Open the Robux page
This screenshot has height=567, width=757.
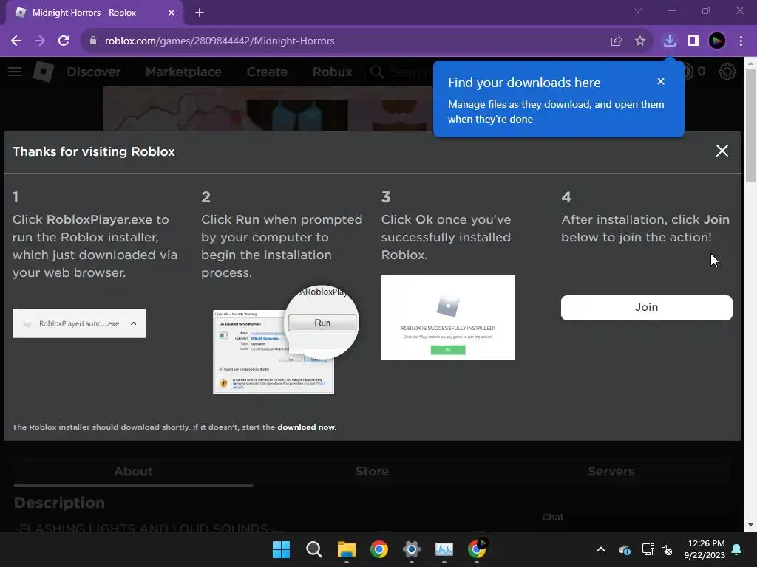(x=332, y=72)
